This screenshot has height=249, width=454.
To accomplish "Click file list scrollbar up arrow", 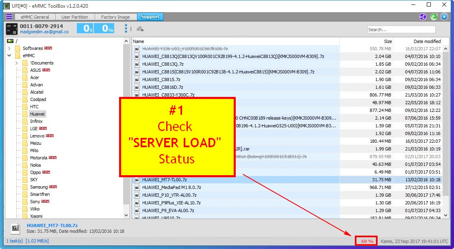I will [x=445, y=49].
